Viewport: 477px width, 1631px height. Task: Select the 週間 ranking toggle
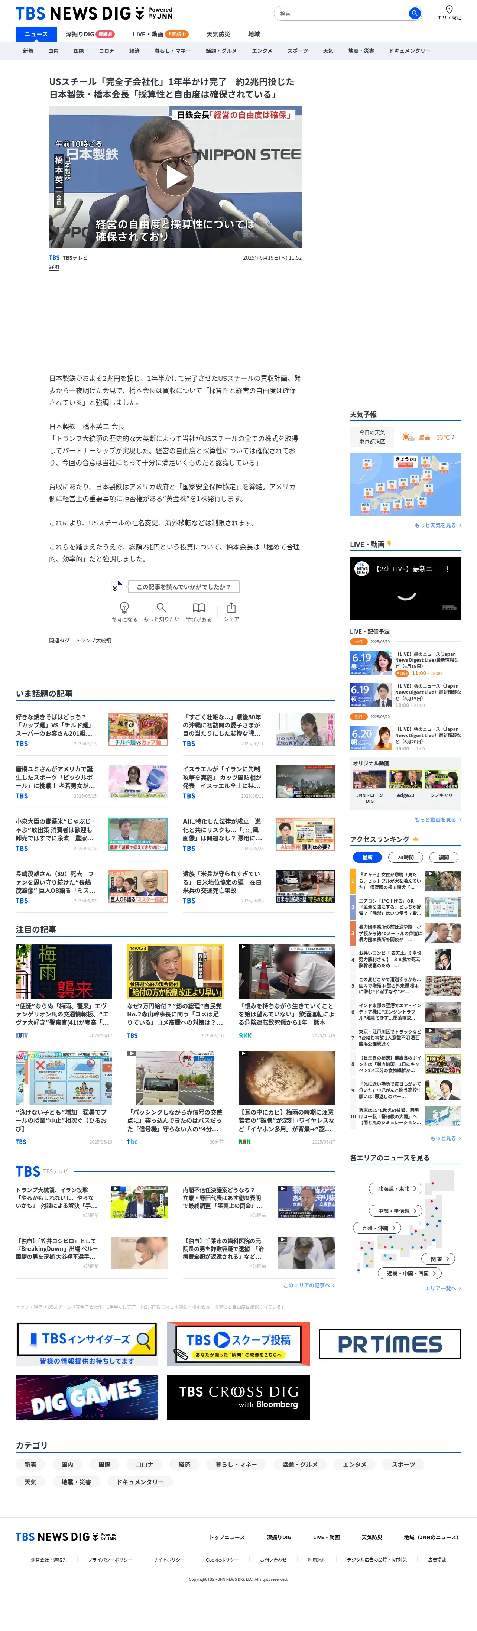point(444,857)
